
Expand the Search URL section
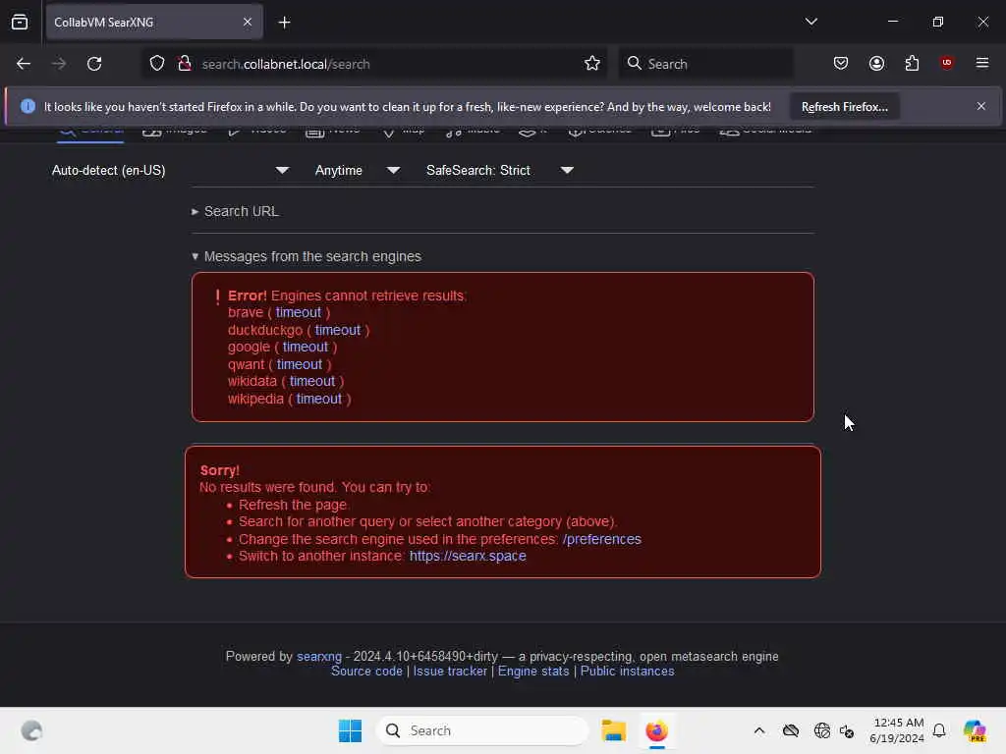click(x=236, y=212)
